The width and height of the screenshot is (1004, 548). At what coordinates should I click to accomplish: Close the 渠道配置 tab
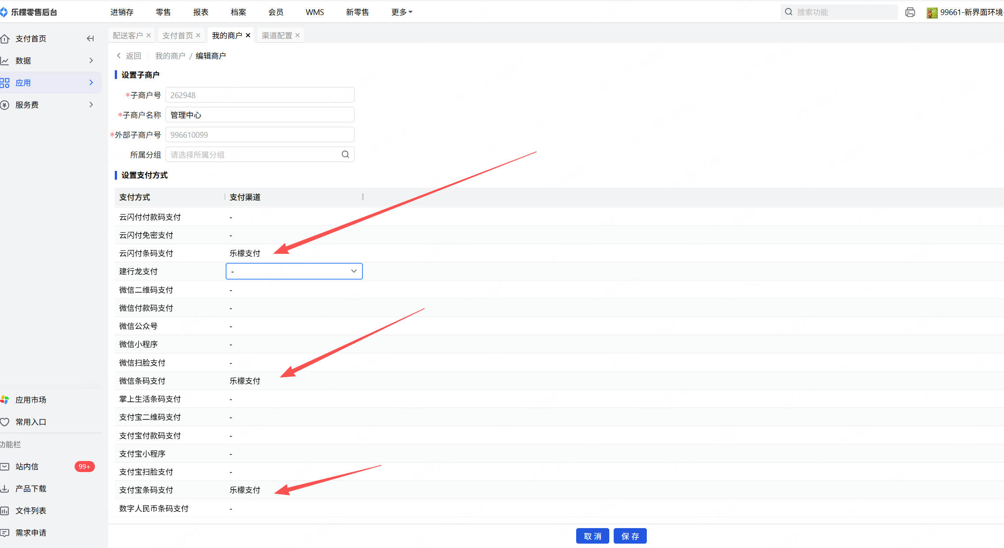tap(298, 35)
